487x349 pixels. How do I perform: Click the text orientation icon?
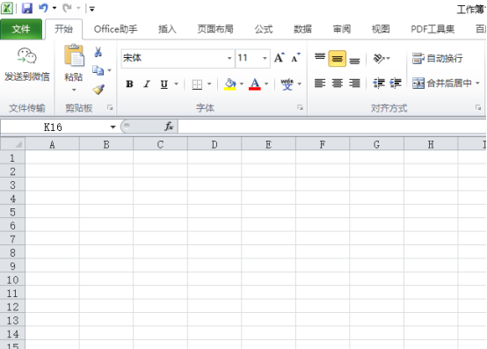pos(379,58)
